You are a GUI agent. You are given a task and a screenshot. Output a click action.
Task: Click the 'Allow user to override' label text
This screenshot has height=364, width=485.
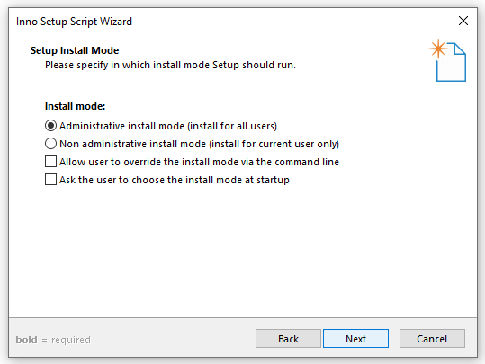click(x=199, y=162)
